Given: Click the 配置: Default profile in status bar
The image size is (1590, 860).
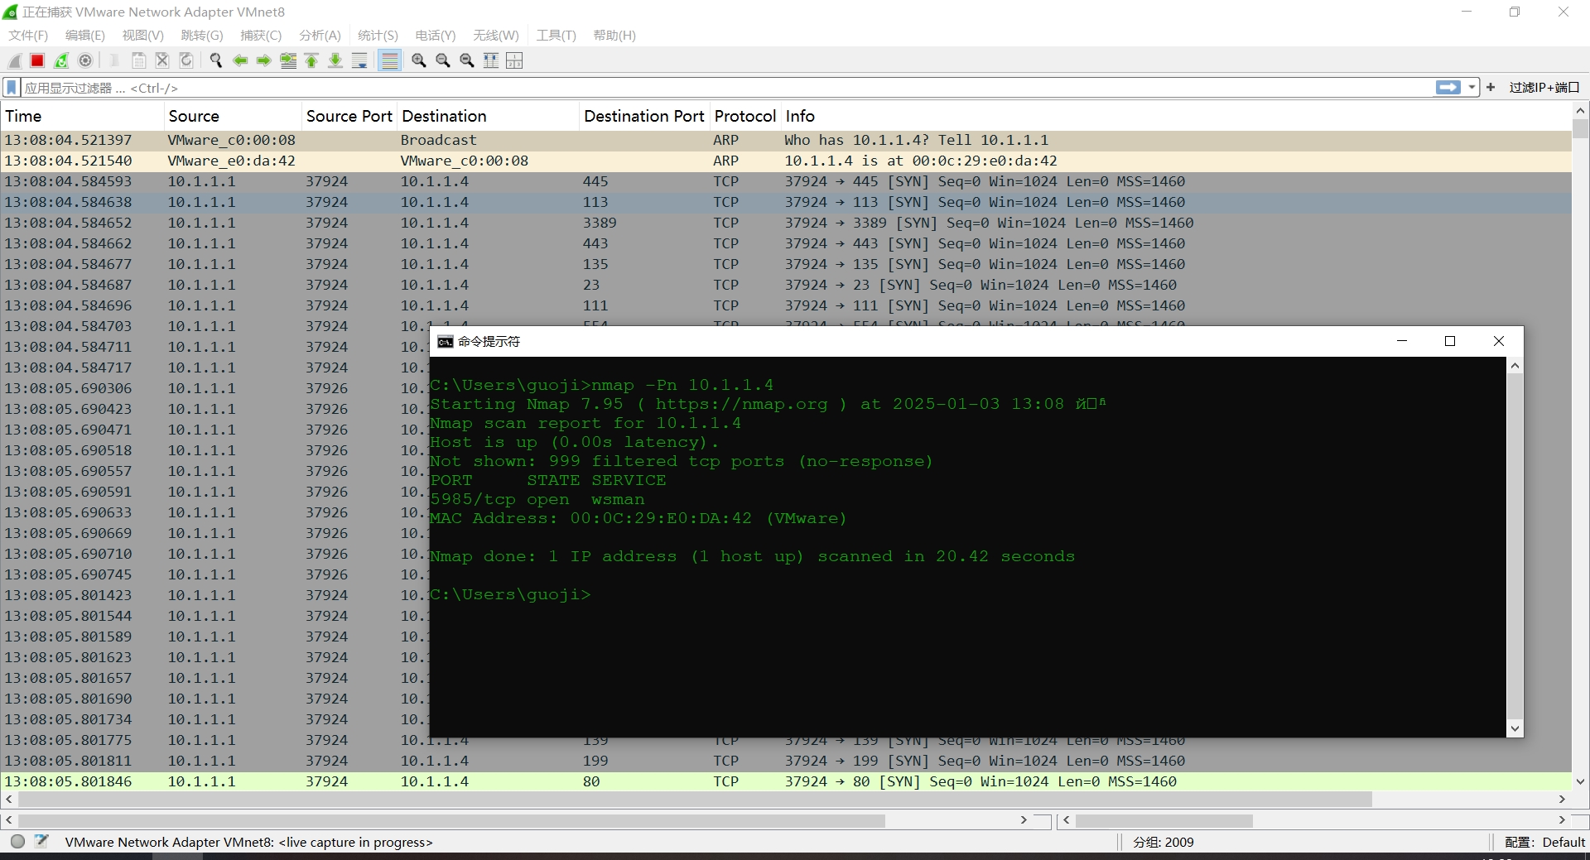Looking at the screenshot, I should 1544,842.
